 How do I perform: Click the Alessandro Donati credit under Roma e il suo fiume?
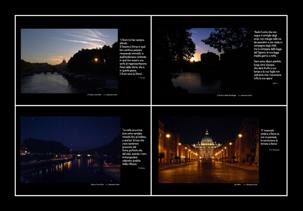114,185
